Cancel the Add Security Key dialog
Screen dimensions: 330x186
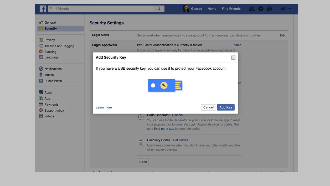click(x=208, y=107)
